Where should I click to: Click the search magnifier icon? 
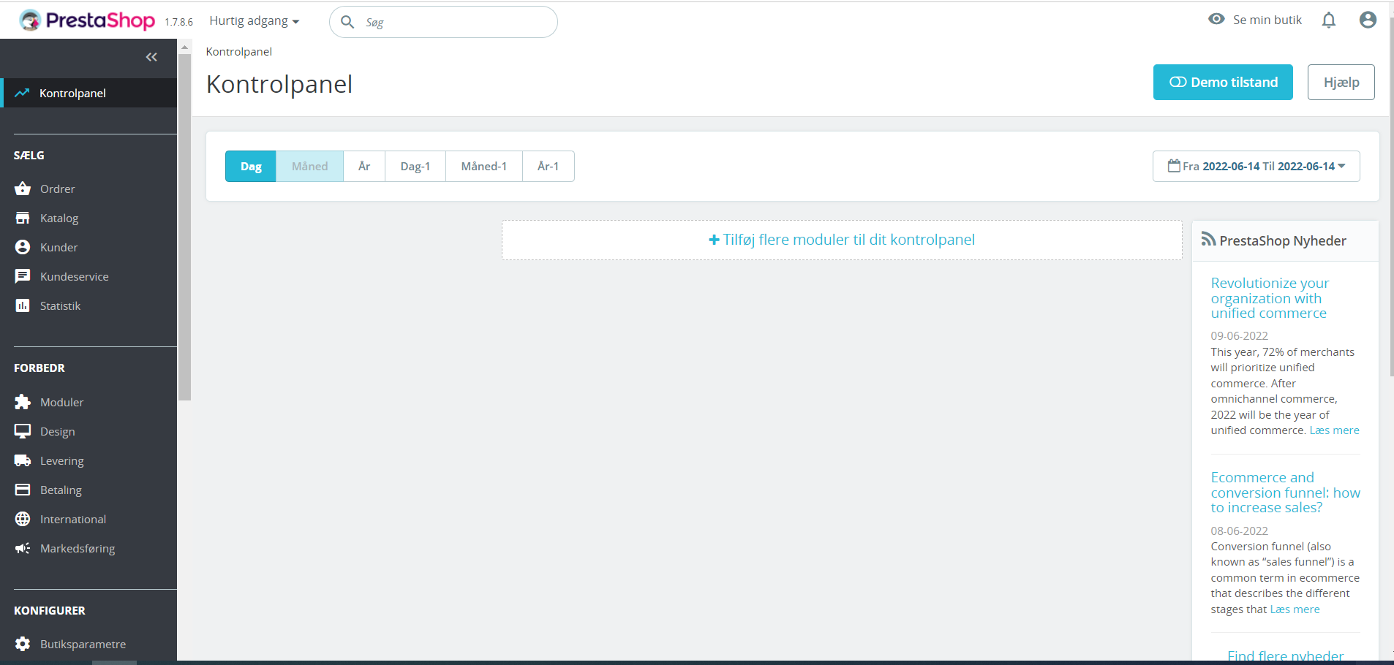pyautogui.click(x=347, y=22)
